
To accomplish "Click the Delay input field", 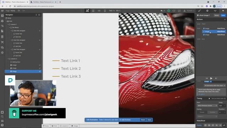I will point(222,106).
